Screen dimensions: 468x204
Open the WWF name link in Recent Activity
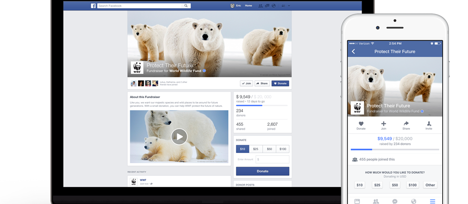click(x=143, y=180)
